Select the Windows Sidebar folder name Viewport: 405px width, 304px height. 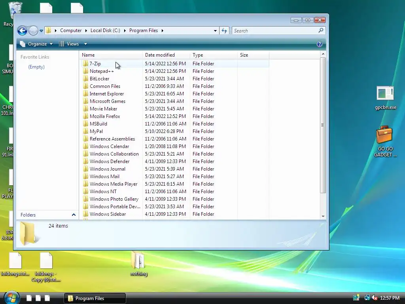tap(108, 214)
